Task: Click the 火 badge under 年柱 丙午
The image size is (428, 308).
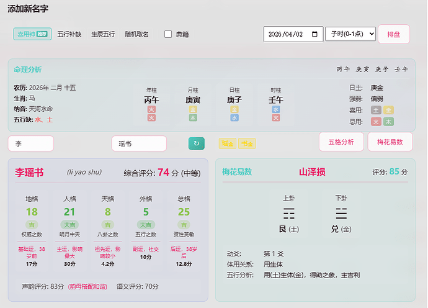Action: pyautogui.click(x=151, y=109)
